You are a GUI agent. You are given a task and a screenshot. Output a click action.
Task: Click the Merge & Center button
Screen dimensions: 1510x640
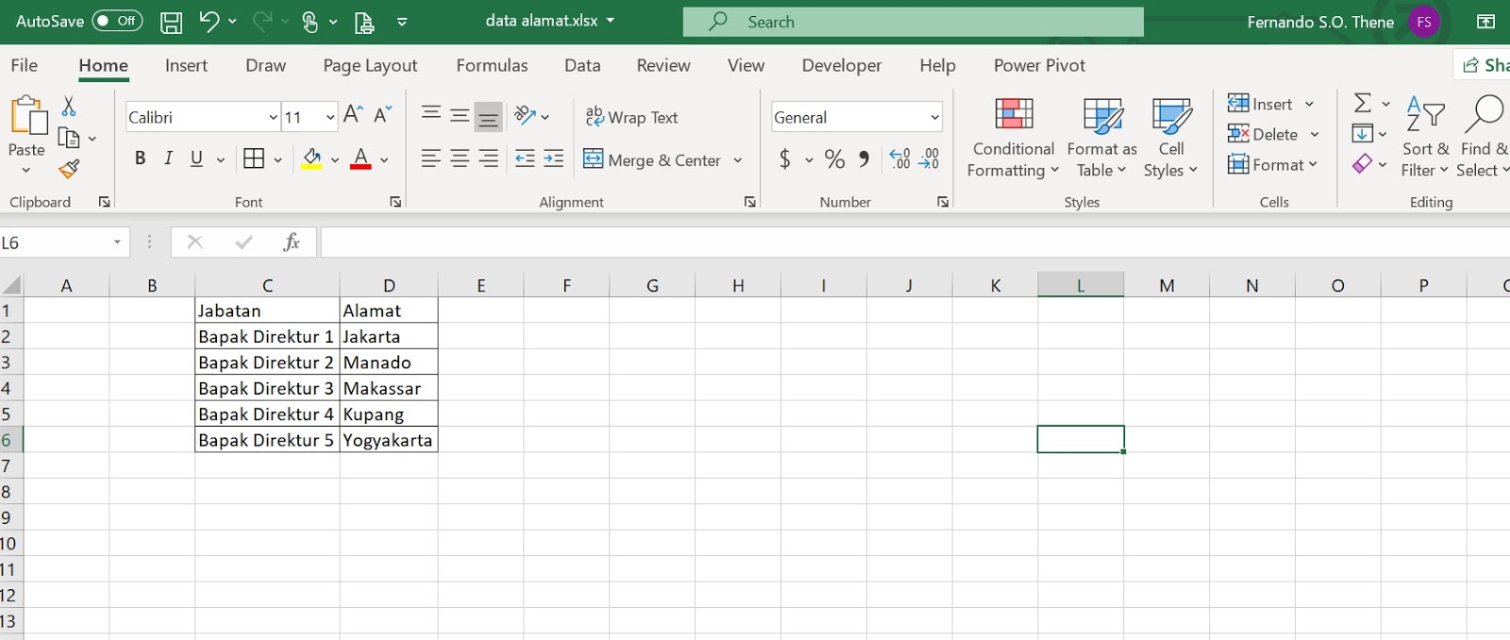652,160
